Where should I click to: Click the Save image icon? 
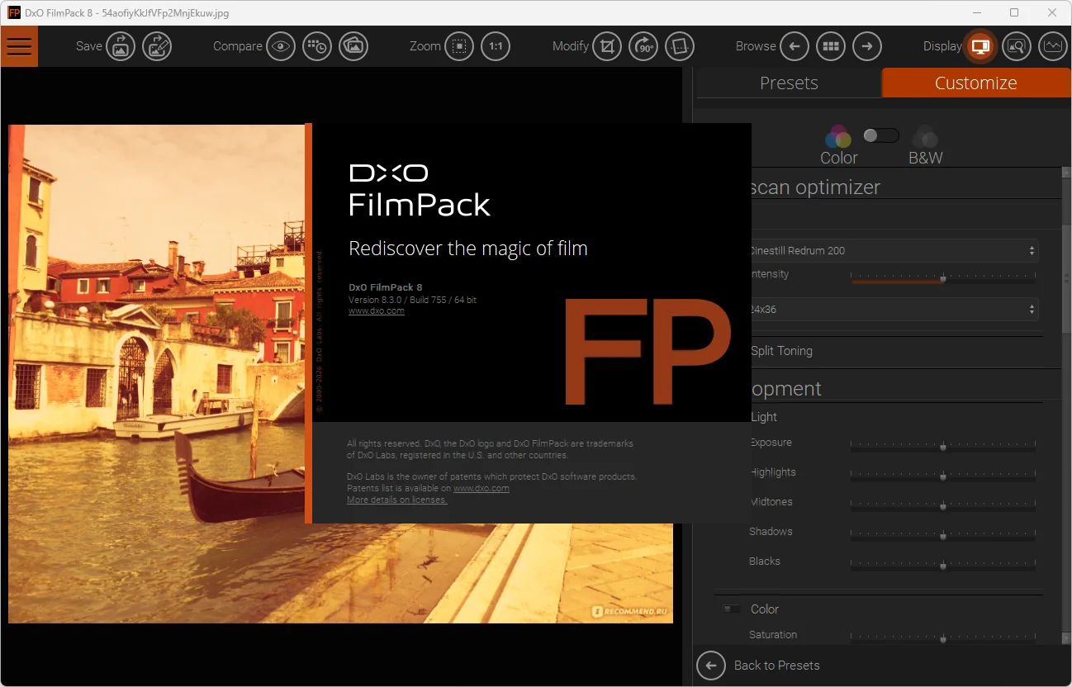tap(121, 46)
